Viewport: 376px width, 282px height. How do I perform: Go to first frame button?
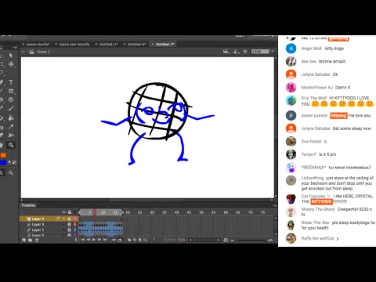pos(83,240)
